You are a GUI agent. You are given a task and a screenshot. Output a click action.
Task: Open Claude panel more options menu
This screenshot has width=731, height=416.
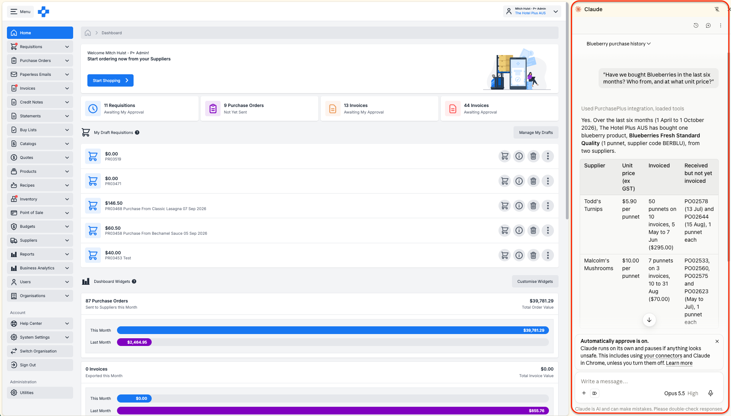[721, 25]
